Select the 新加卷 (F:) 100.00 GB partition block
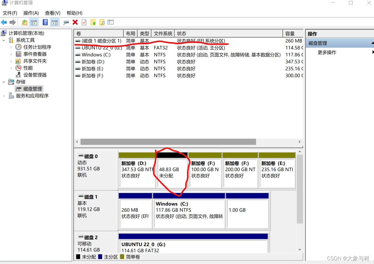 click(x=205, y=170)
